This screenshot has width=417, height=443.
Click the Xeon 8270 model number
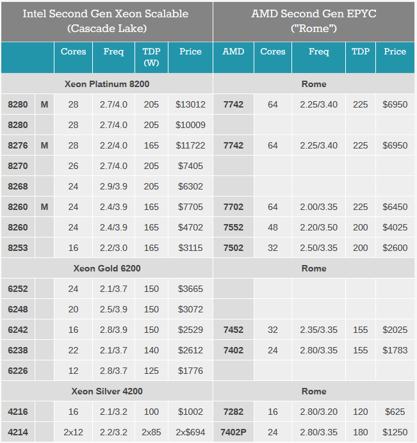tap(18, 166)
